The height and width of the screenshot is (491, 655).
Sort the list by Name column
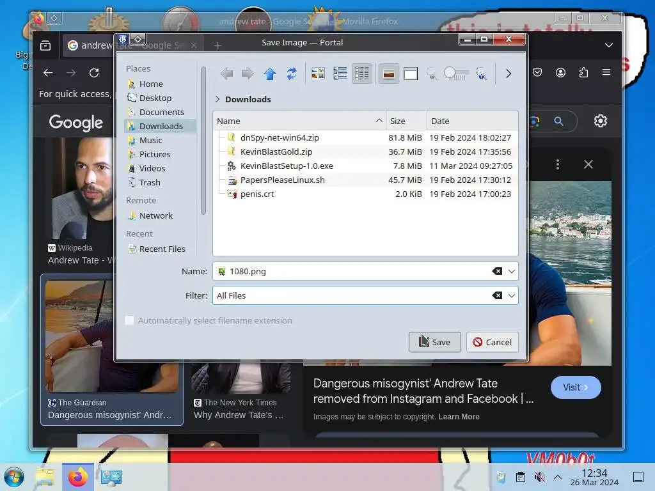tap(299, 121)
